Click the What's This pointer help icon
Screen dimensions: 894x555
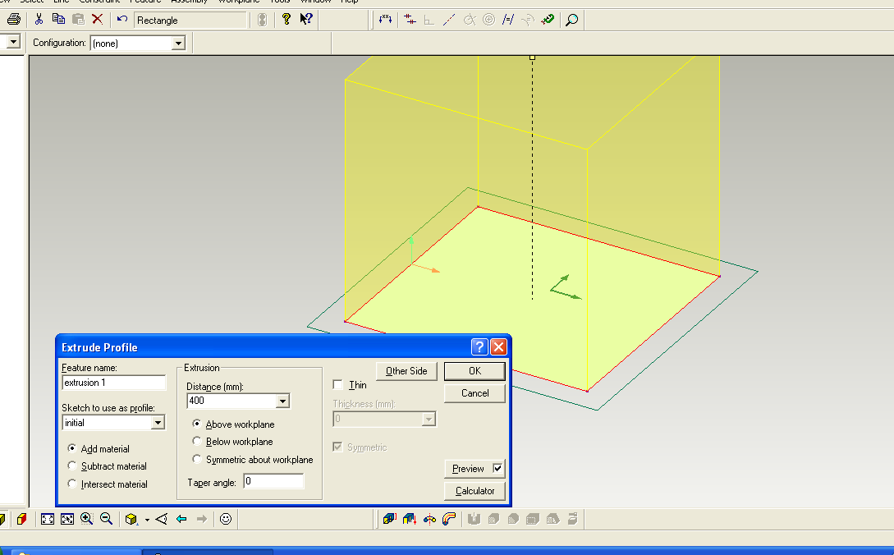(x=306, y=20)
